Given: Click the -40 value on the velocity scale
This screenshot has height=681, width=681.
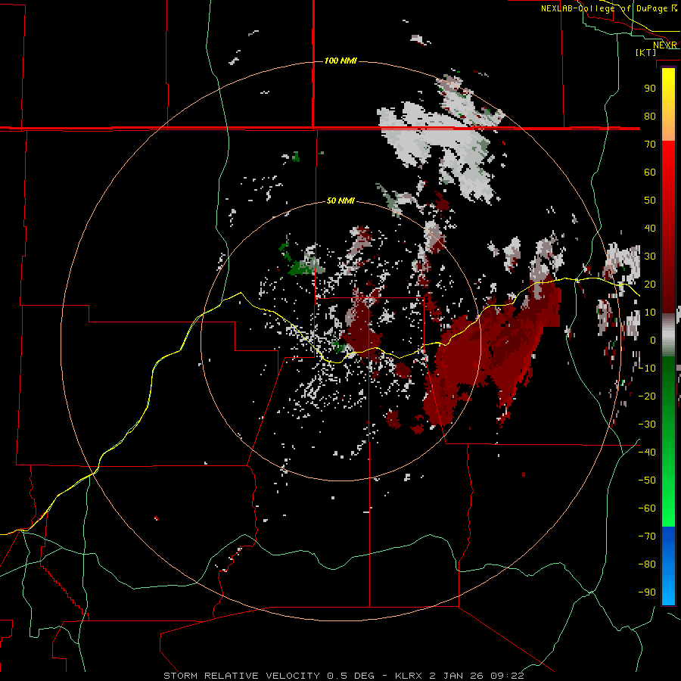Looking at the screenshot, I should coord(647,452).
